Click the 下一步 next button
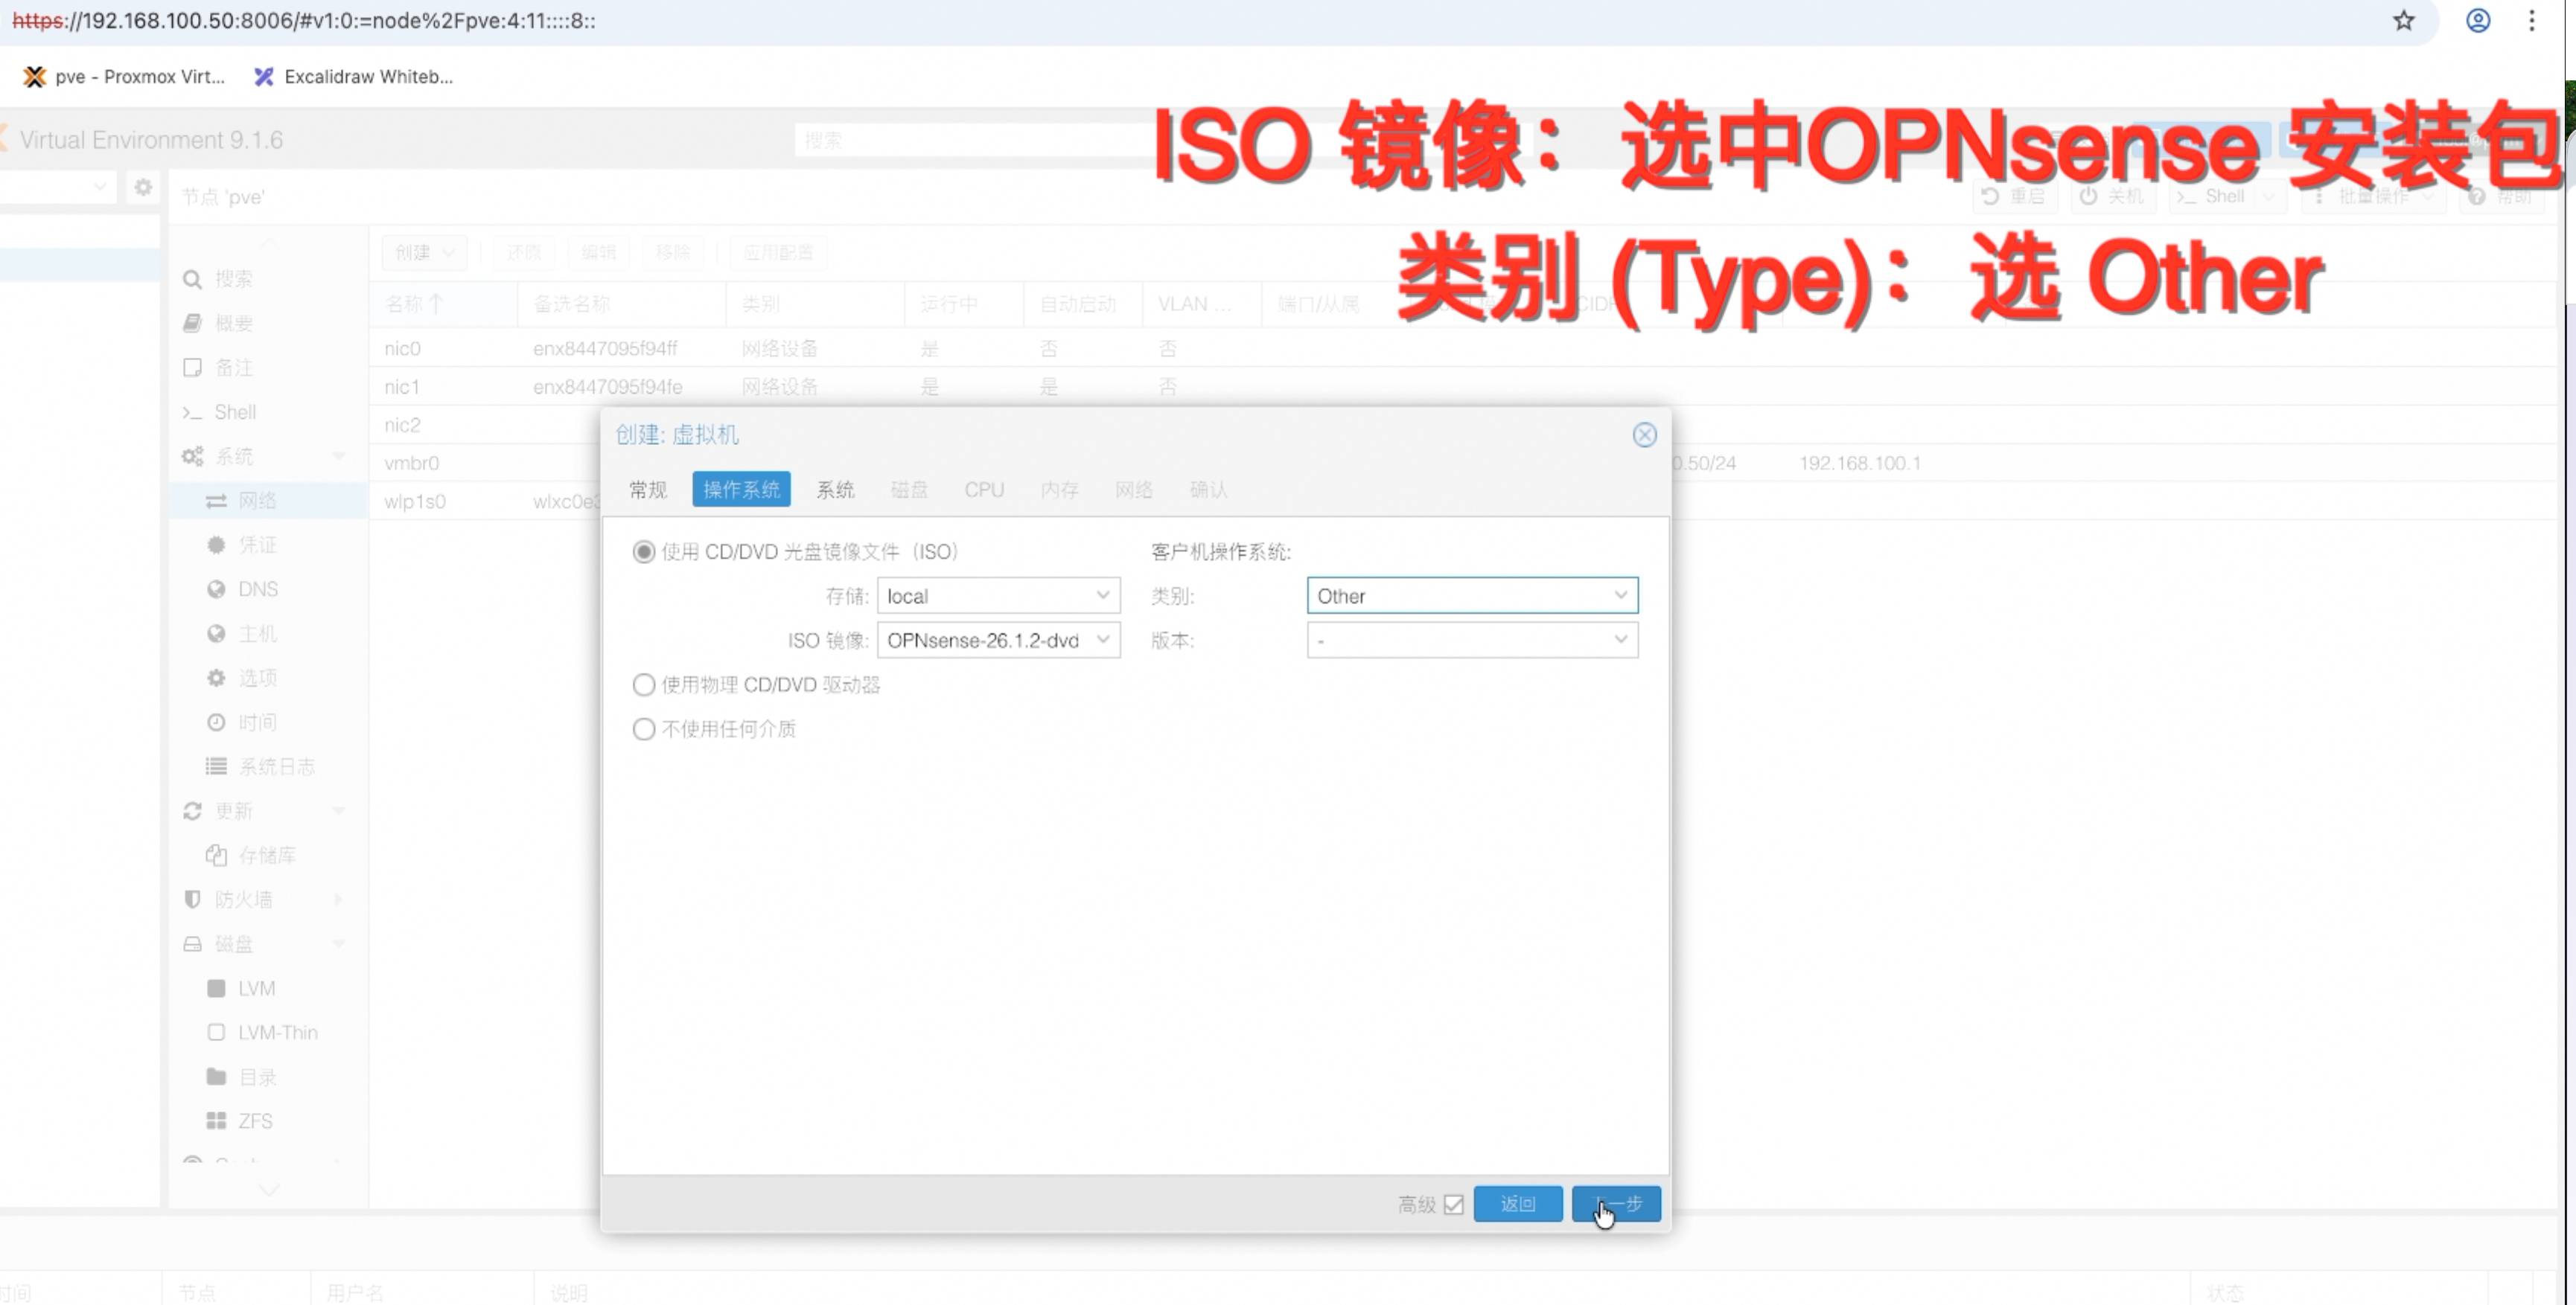 pyautogui.click(x=1616, y=1204)
